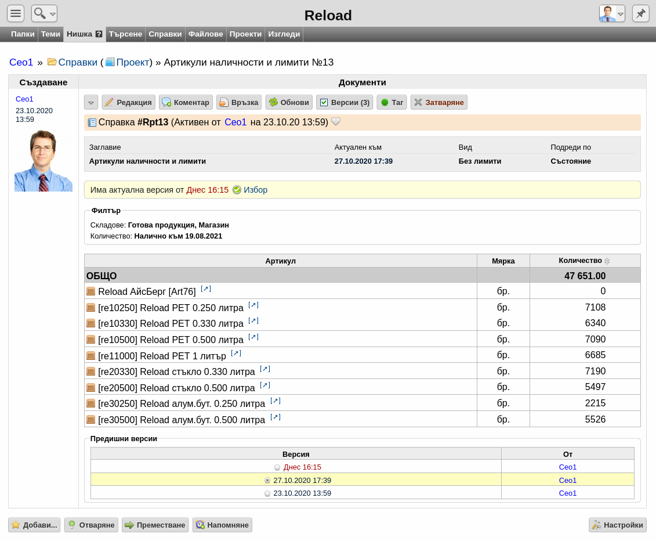Screen dimensions: 656x541
Task: Click the Добави... button
Action: click(34, 525)
